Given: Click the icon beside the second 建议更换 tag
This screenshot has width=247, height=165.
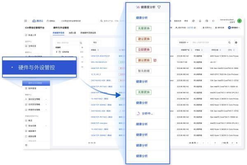Looking at the screenshot, I should [x=155, y=60].
